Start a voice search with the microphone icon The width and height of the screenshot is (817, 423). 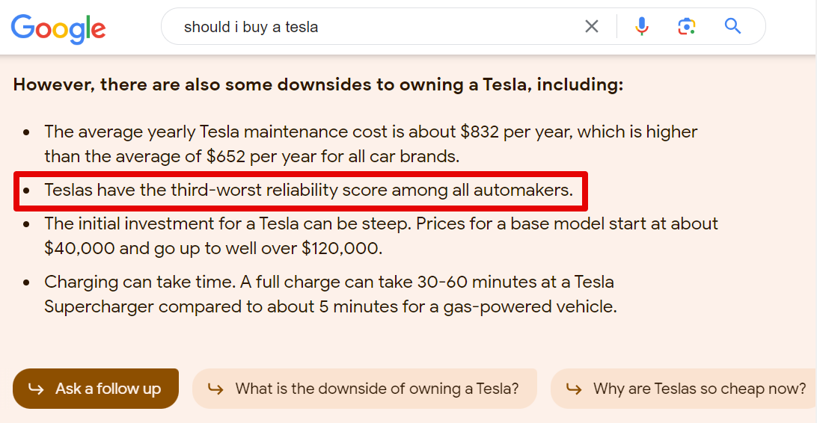642,26
